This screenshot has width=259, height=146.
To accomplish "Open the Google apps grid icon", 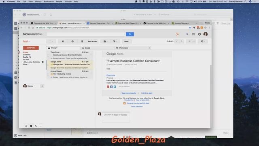I will [193, 34].
